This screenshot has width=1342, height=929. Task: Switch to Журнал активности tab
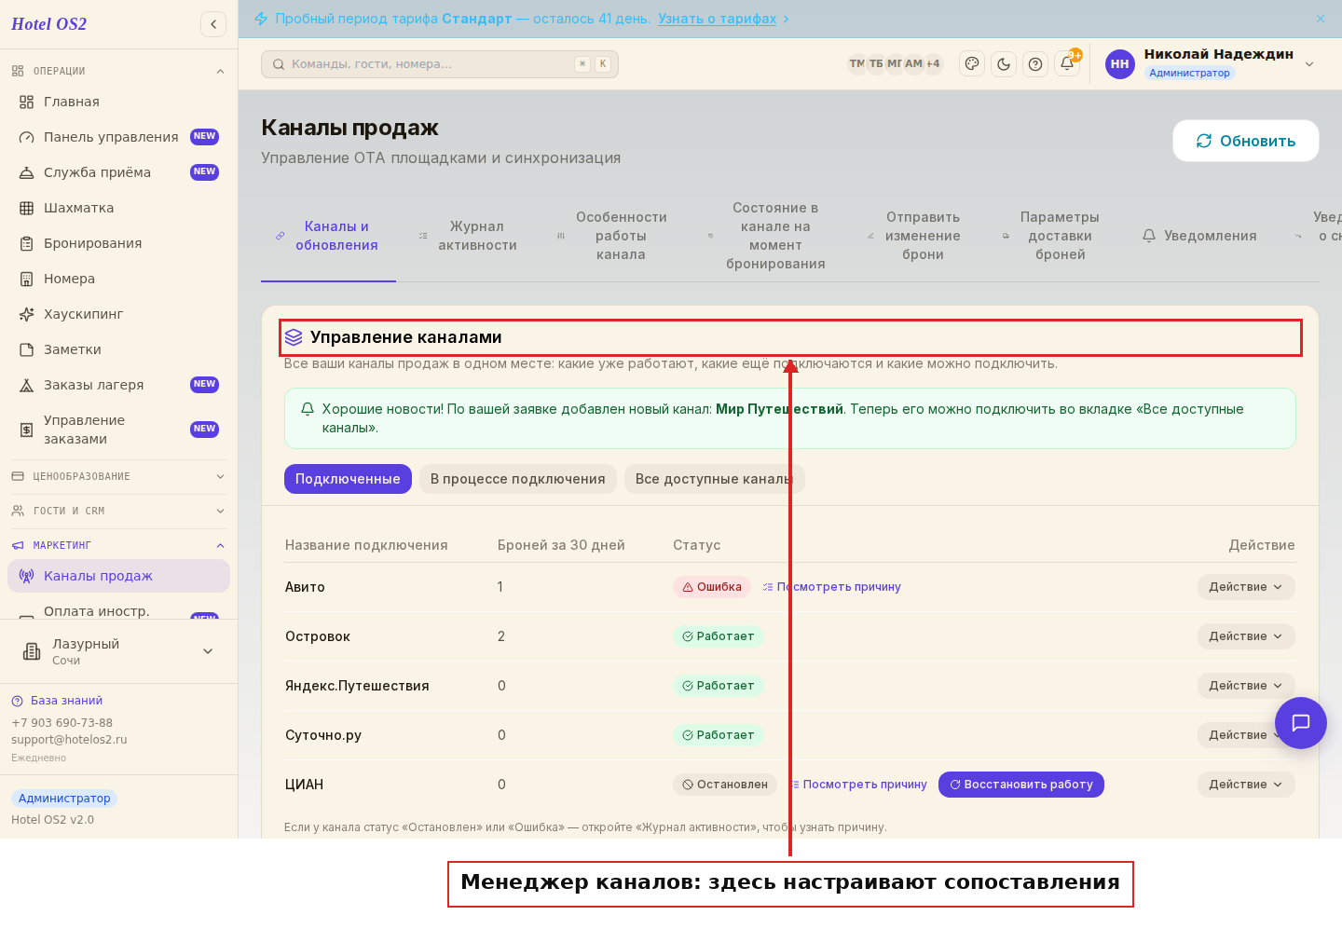click(468, 236)
